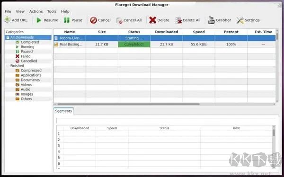Image resolution: width=284 pixels, height=177 pixels.
Task: Click the Videos folder icon
Action: point(18,85)
